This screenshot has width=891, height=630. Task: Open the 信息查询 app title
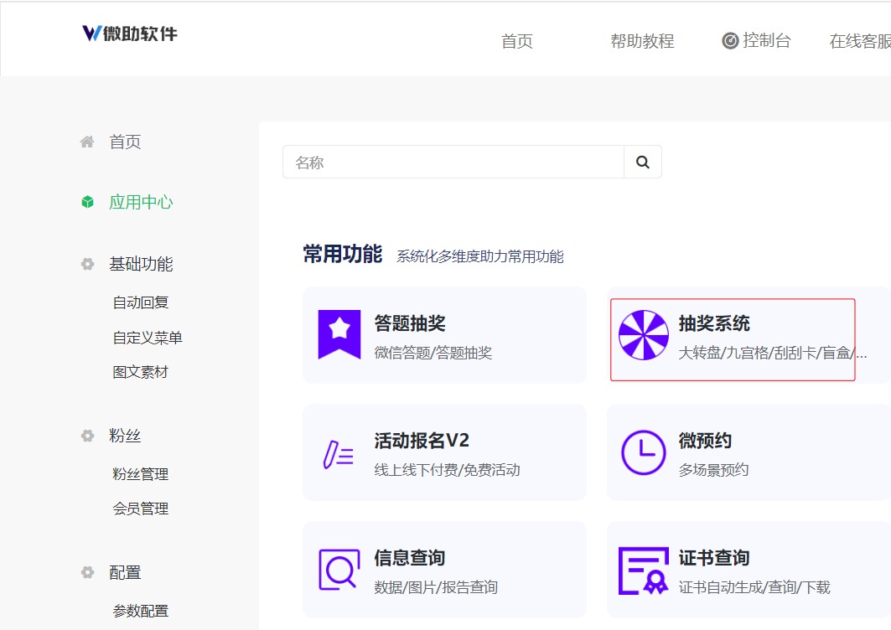coord(410,557)
